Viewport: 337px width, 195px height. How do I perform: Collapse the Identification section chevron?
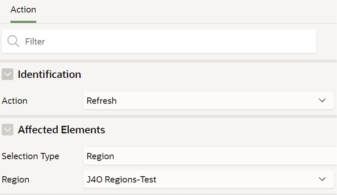point(7,74)
